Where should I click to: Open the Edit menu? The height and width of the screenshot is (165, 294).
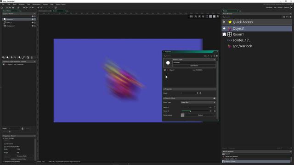point(9,4)
